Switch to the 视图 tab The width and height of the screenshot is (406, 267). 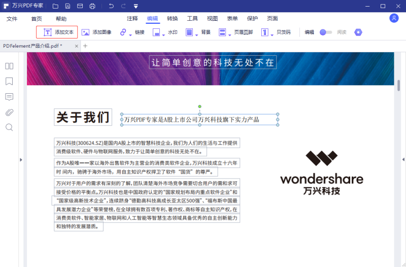pyautogui.click(x=212, y=18)
